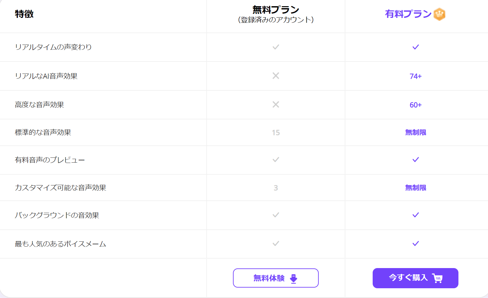Click 無制限 in the 標準的な音声効果 row

tap(416, 132)
